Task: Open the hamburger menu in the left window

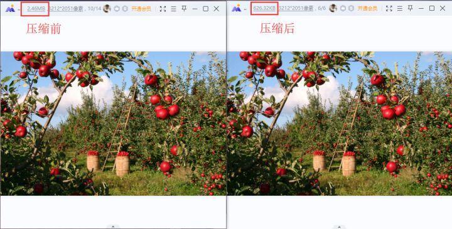Action: pyautogui.click(x=173, y=9)
